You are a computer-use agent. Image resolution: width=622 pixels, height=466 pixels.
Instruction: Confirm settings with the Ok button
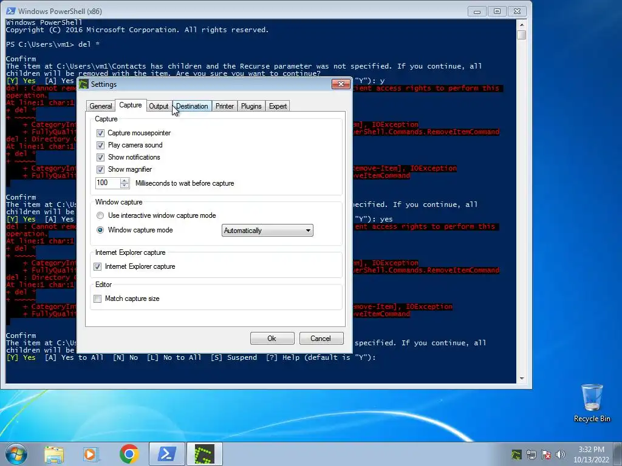(x=272, y=339)
